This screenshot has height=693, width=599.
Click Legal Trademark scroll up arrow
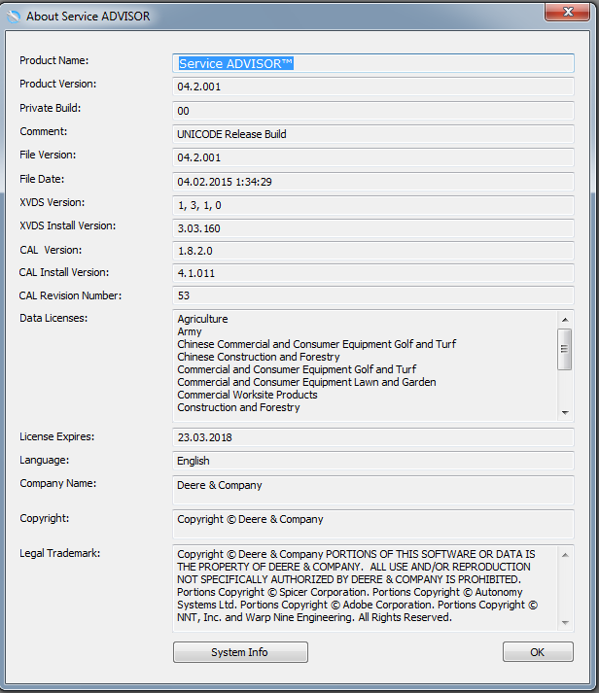(565, 555)
